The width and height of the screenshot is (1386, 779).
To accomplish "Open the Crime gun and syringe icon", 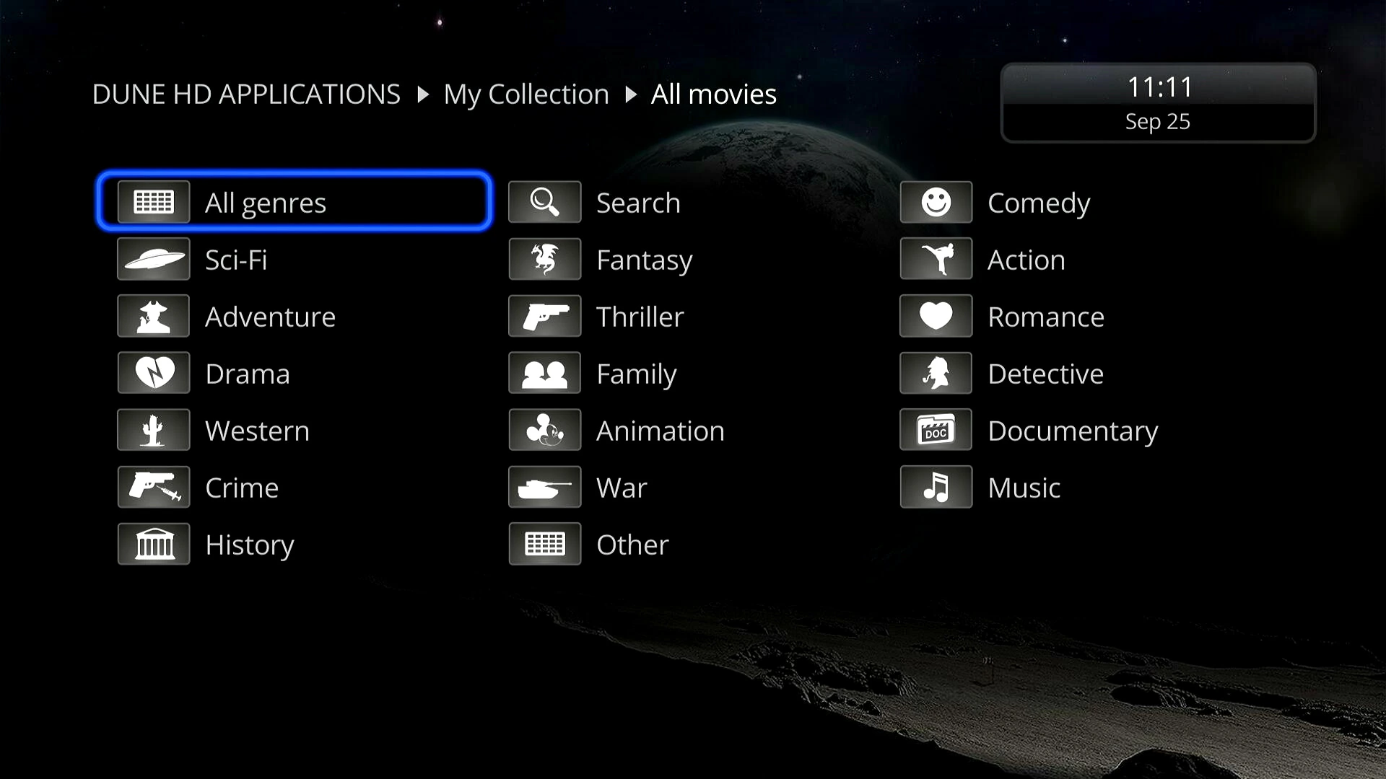I will (154, 487).
